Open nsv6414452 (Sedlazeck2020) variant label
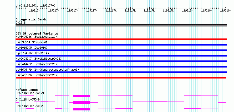 tap(36, 64)
